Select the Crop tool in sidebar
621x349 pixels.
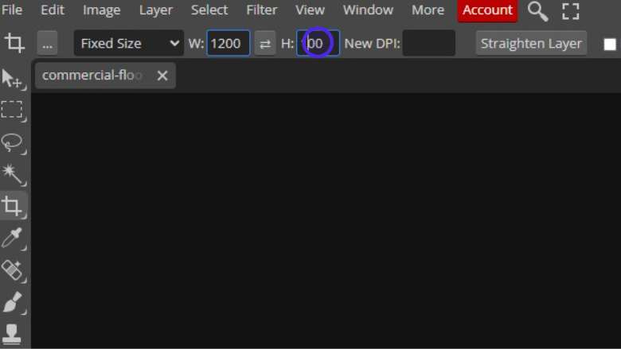[x=12, y=206]
